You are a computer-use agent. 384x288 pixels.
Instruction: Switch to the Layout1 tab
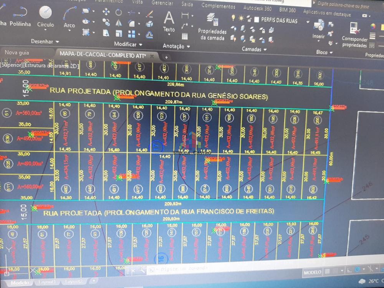[47, 282]
